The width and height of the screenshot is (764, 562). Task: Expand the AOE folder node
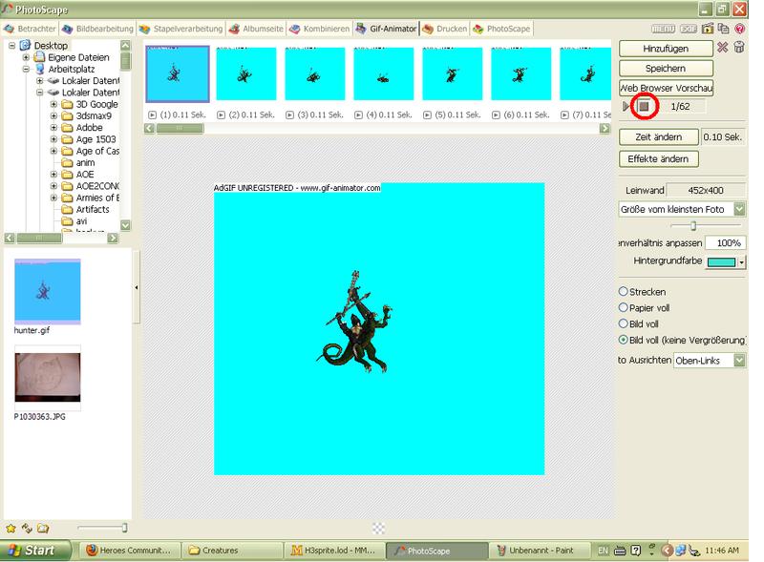(53, 174)
